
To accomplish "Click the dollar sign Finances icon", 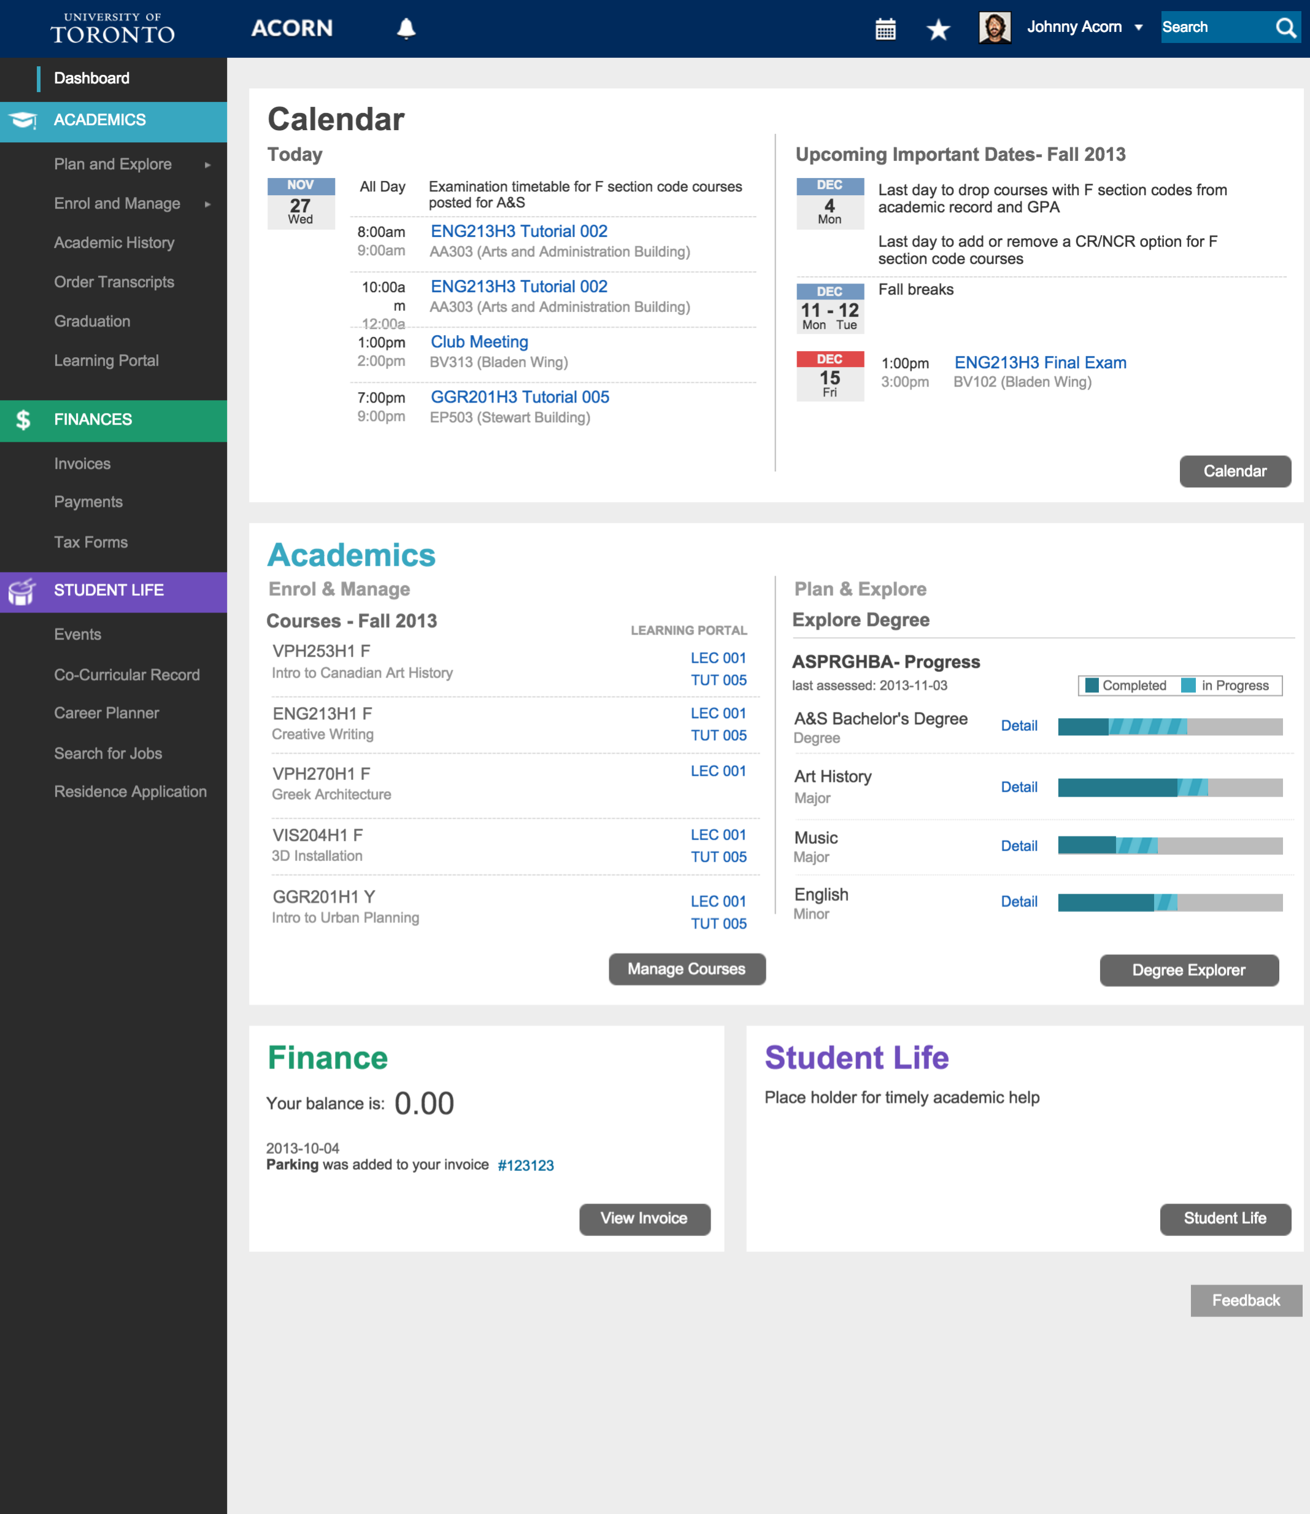I will coord(23,420).
